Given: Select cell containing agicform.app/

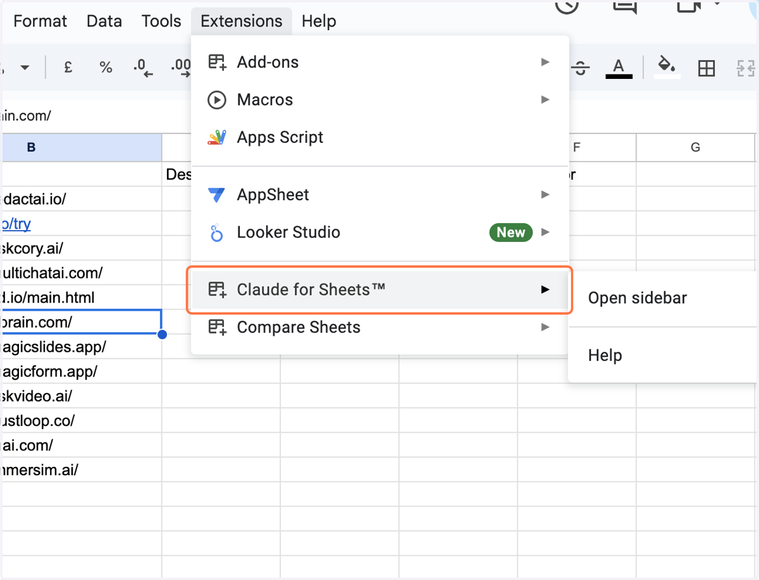Looking at the screenshot, I should tap(82, 372).
